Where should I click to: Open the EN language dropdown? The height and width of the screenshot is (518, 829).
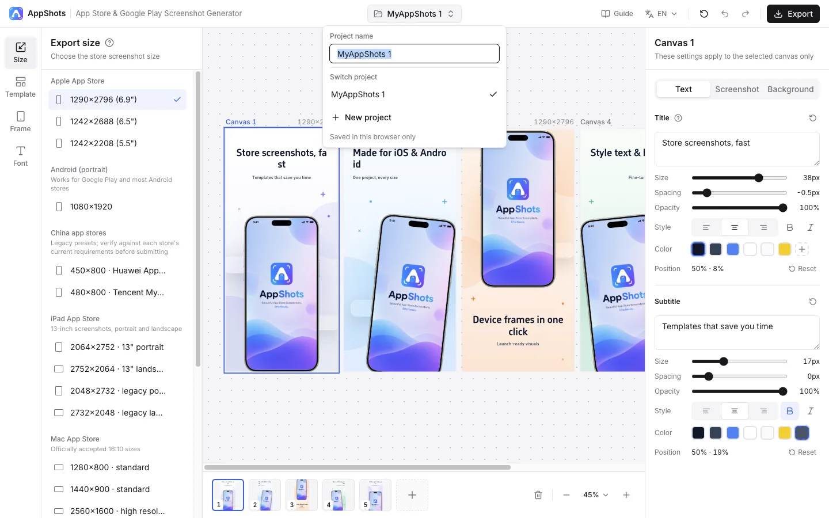pos(661,14)
